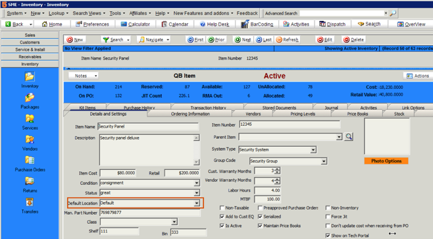Open the Default Location dropdown
This screenshot has height=239, width=433.
coord(197,203)
